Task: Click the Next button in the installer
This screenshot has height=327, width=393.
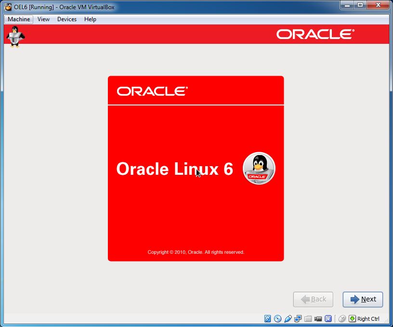Action: 362,299
